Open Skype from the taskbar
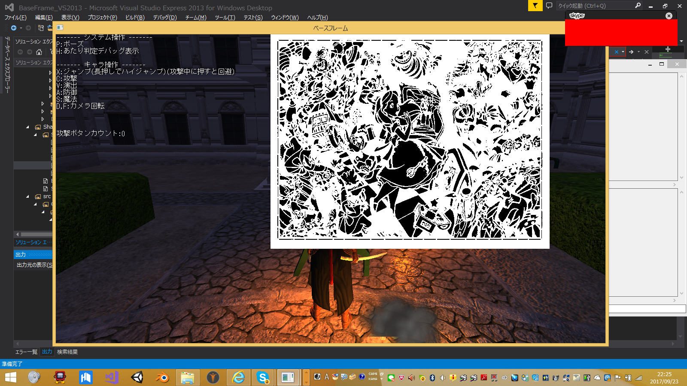This screenshot has height=386, width=687. pos(263,377)
